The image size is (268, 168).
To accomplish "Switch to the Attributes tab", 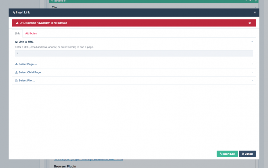I will (x=31, y=33).
